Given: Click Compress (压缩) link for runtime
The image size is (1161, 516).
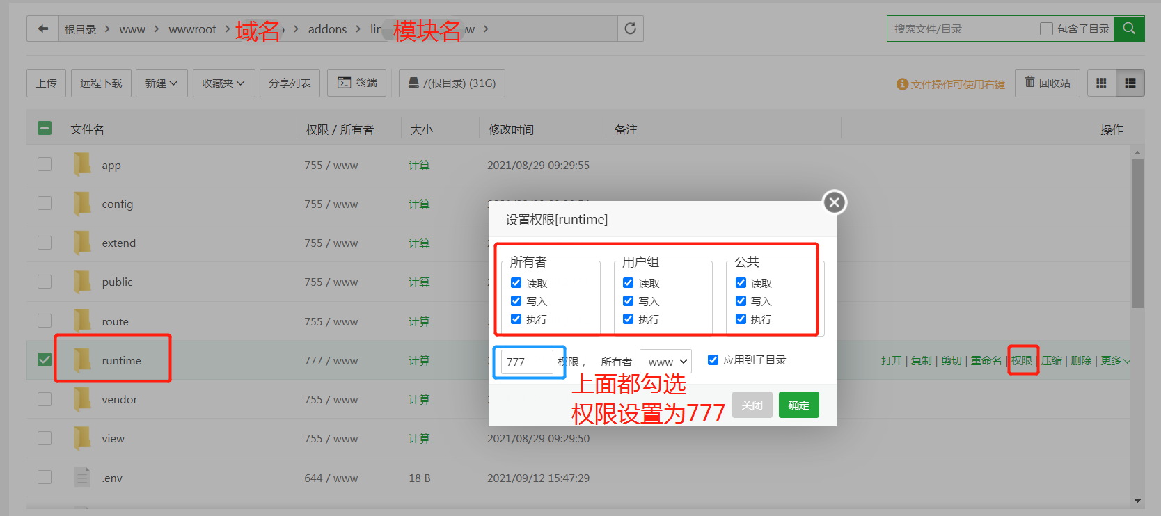Looking at the screenshot, I should pos(1051,360).
